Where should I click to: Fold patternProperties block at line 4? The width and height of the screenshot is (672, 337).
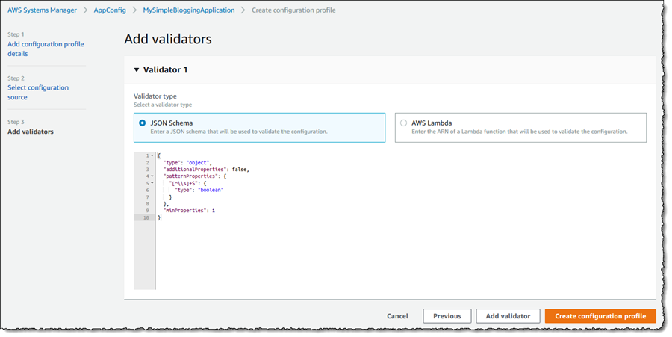point(152,176)
